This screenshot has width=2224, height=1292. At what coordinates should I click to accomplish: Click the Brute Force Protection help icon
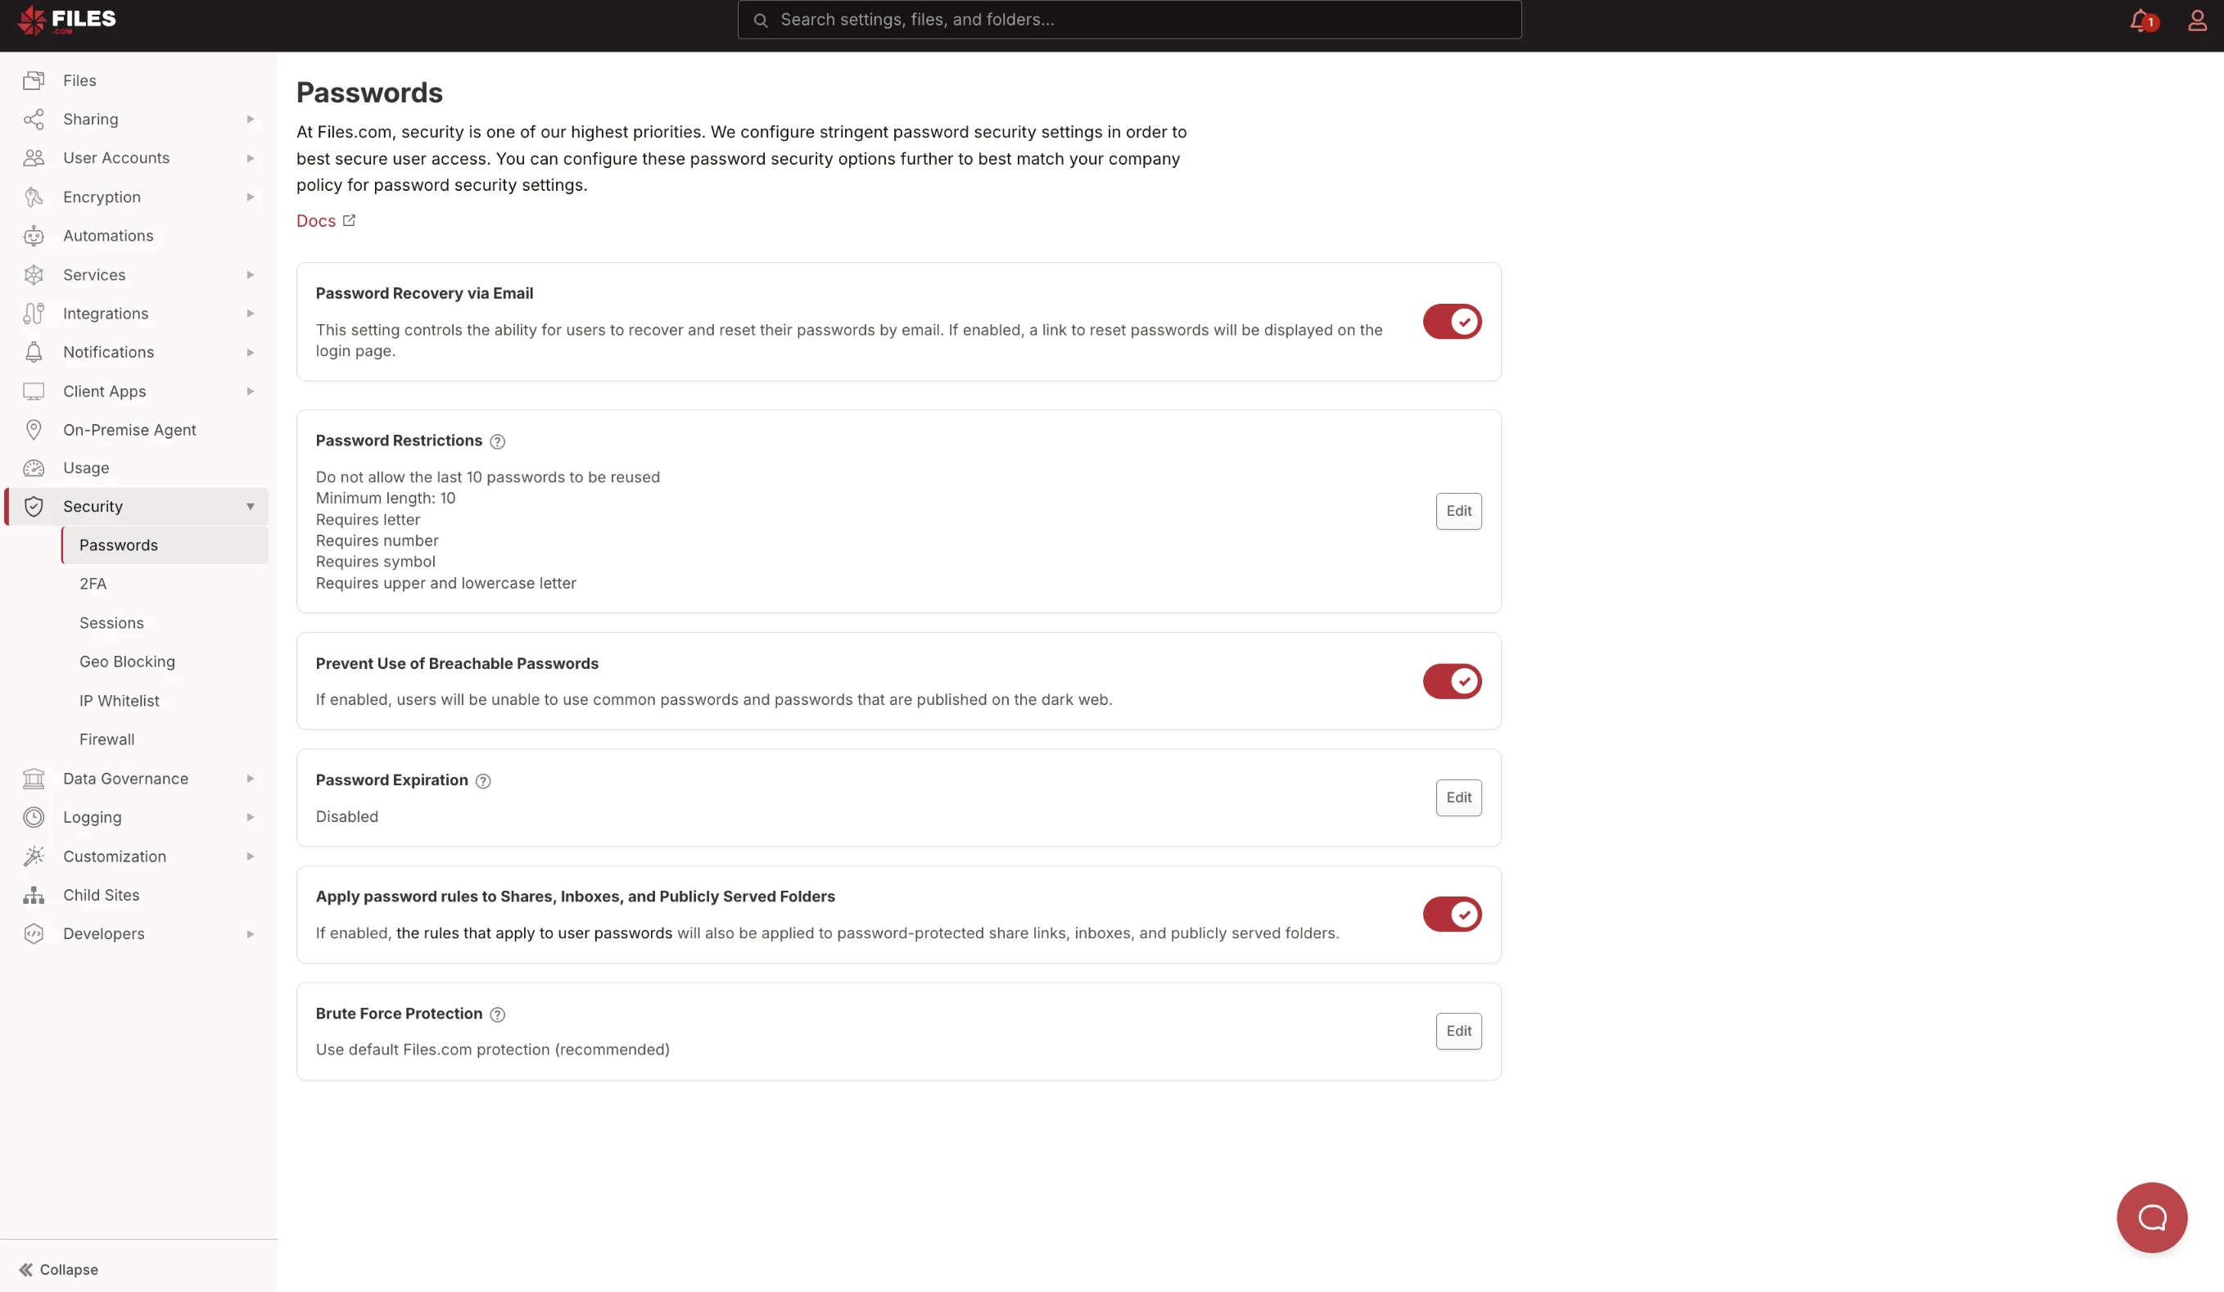click(x=498, y=1015)
